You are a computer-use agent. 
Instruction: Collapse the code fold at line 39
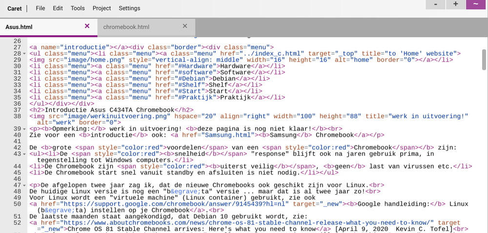tap(24, 129)
